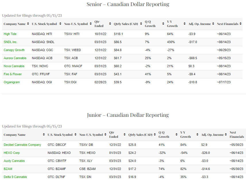Screen dimensions: 246x180
Task: Sort Junior table by Qtrly Sales (CAD) arrows
Action: (x=155, y=135)
